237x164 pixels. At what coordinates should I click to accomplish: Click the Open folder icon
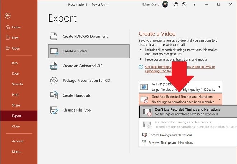[8, 48]
